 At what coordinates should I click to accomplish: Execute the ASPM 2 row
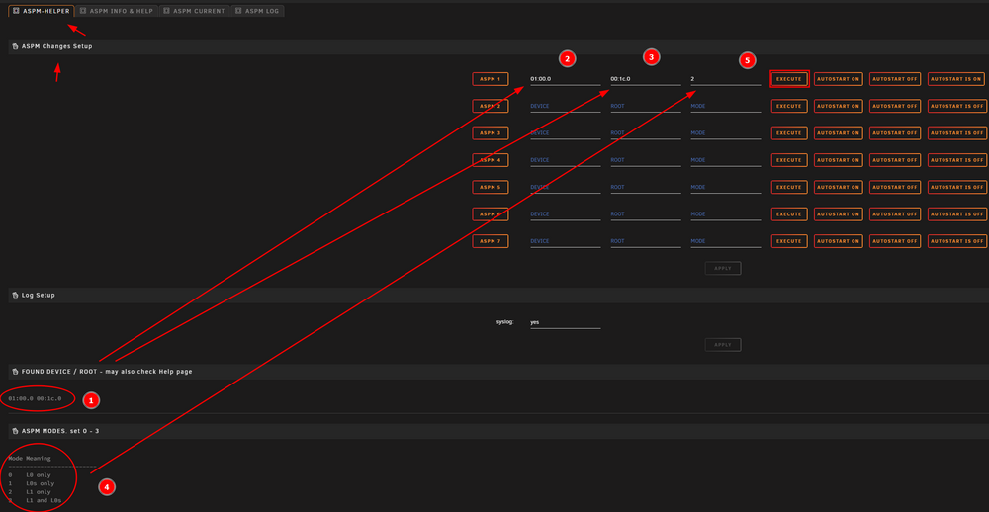tap(789, 106)
